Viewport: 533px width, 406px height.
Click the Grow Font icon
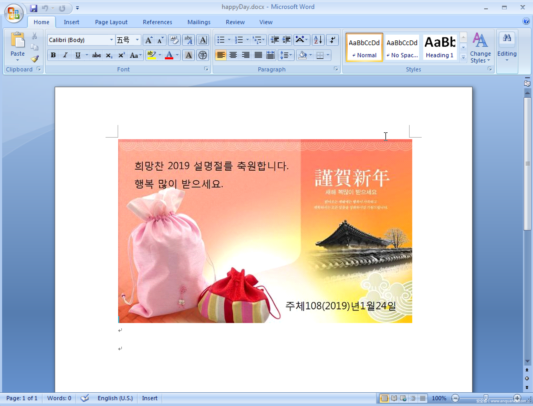[148, 40]
